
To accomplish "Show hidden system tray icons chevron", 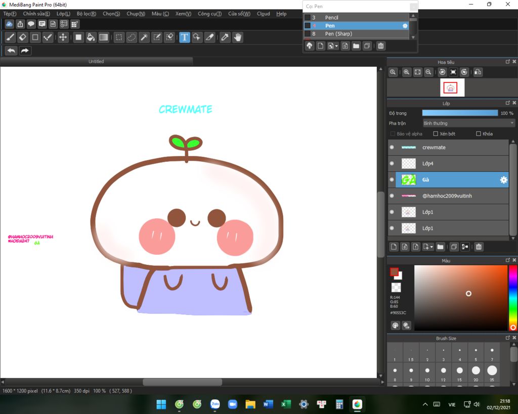I will click(425, 404).
